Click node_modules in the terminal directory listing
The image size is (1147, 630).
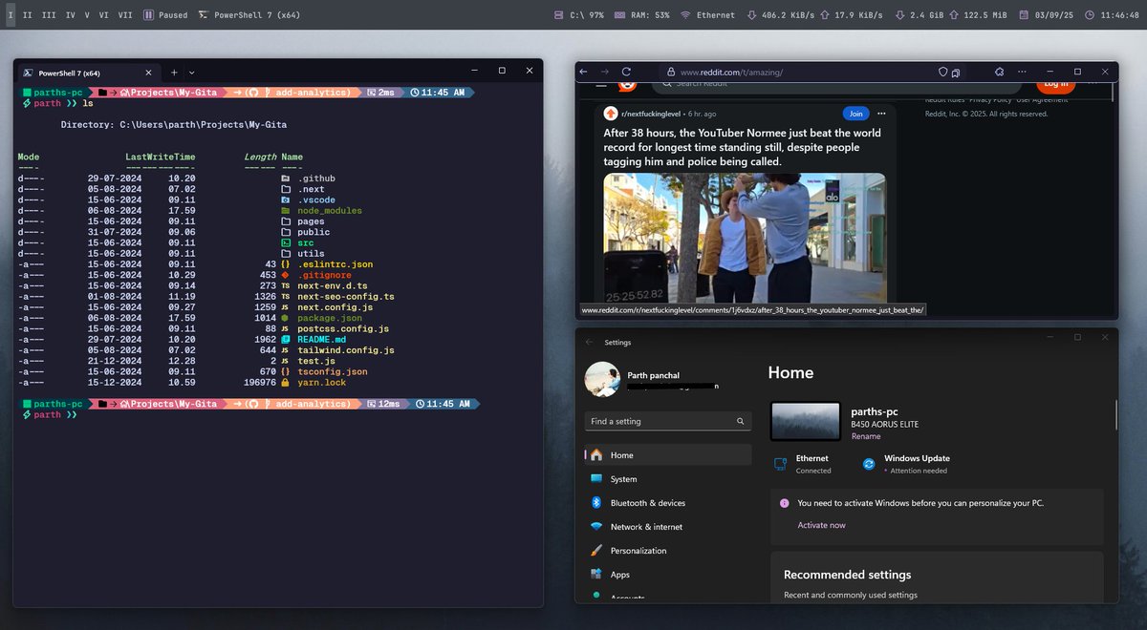pyautogui.click(x=329, y=211)
